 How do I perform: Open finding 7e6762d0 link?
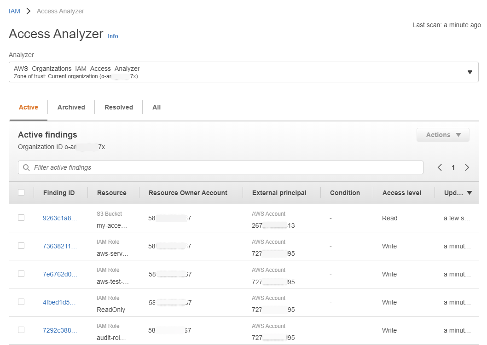tap(60, 274)
